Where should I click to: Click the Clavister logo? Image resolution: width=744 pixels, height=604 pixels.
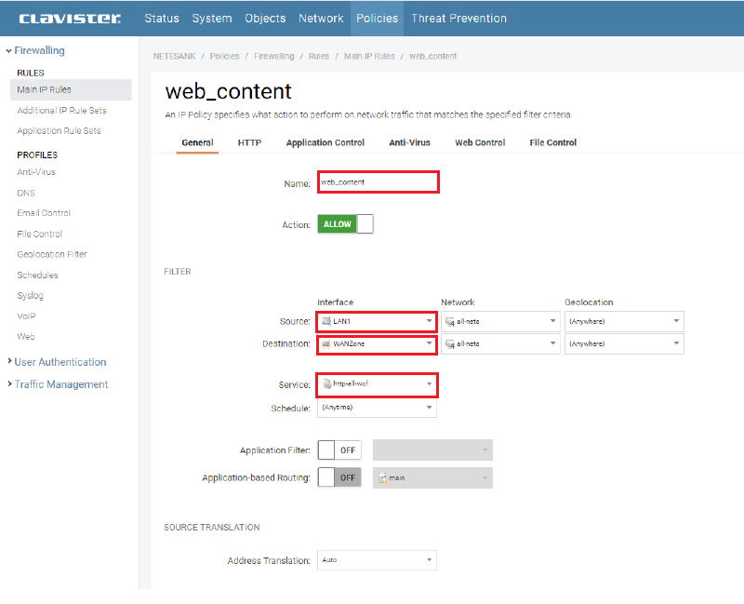(70, 19)
